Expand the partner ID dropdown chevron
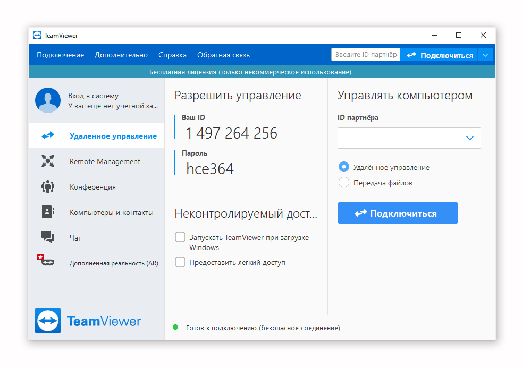522x369 pixels. (470, 138)
